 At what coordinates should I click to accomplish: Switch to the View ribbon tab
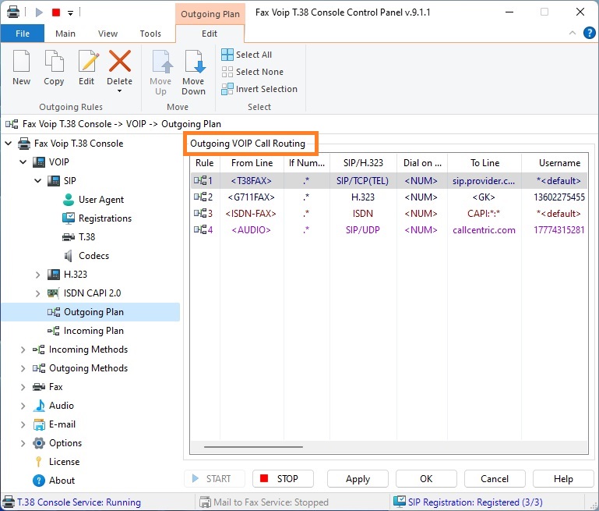click(107, 34)
